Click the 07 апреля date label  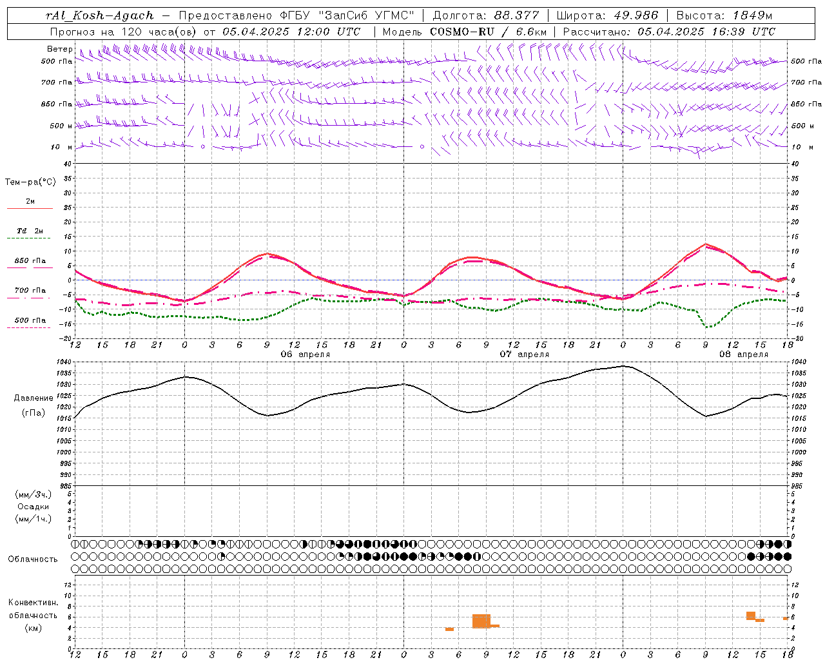pos(525,354)
